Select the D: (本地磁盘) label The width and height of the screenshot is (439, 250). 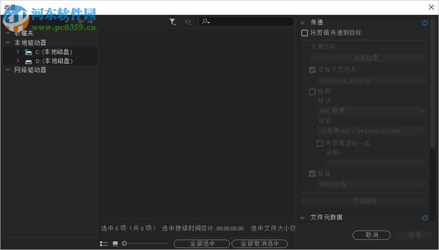tap(54, 61)
